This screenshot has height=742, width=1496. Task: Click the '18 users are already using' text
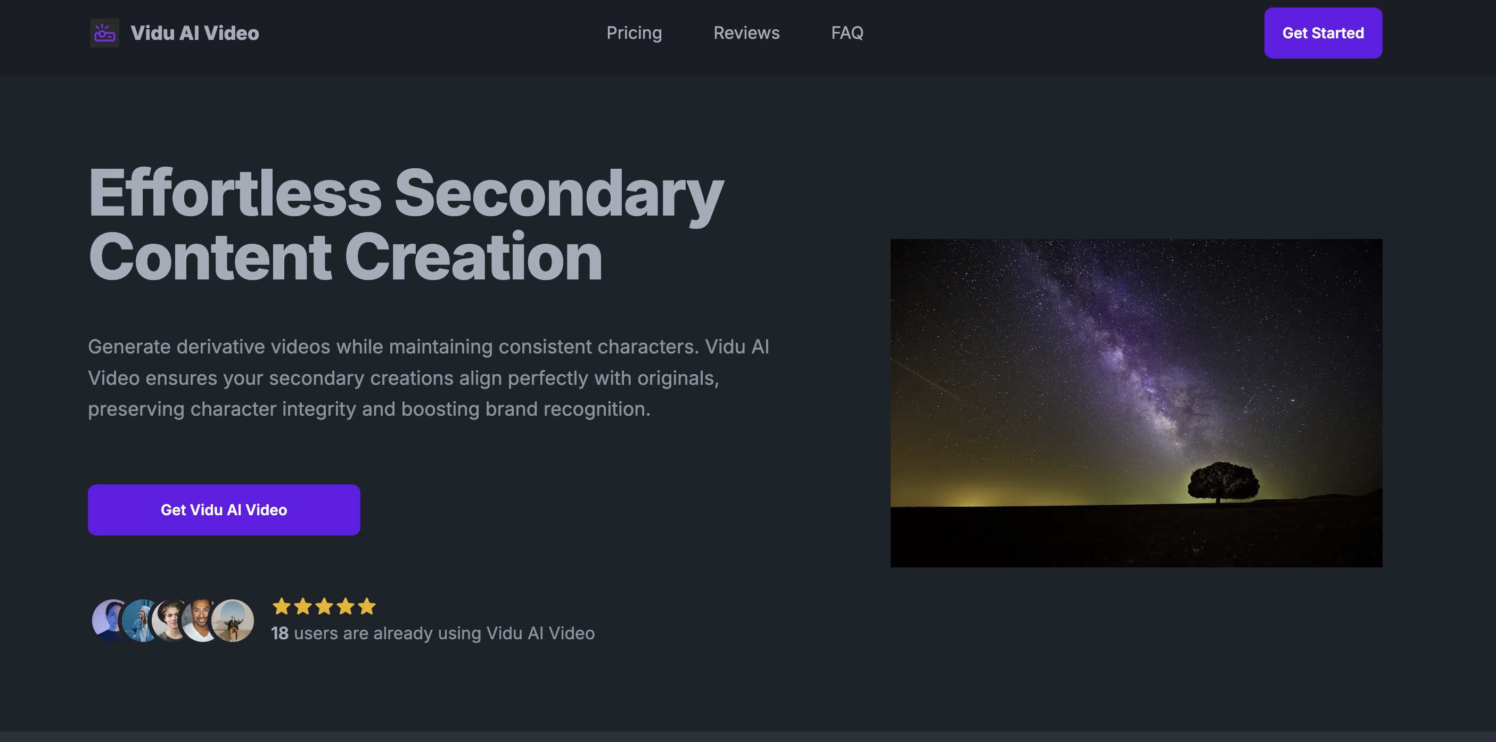376,633
